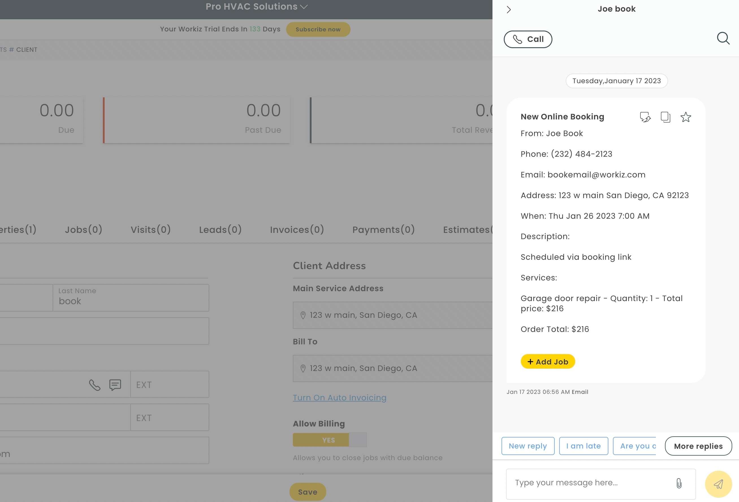Click the yellow Add Job button
This screenshot has height=502, width=739.
[548, 362]
